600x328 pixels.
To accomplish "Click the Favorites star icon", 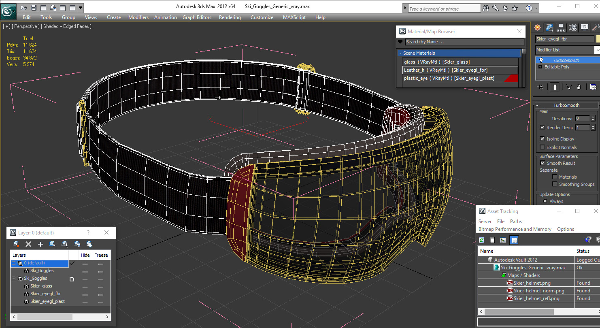I will [x=515, y=8].
